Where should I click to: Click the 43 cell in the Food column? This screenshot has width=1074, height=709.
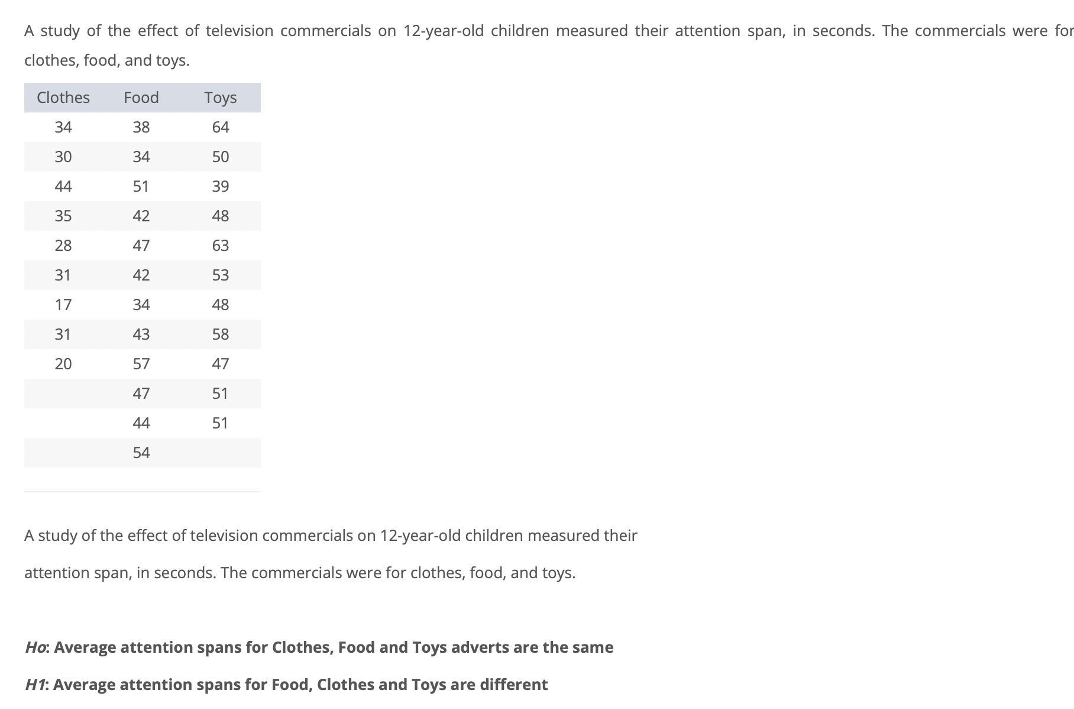(x=141, y=334)
